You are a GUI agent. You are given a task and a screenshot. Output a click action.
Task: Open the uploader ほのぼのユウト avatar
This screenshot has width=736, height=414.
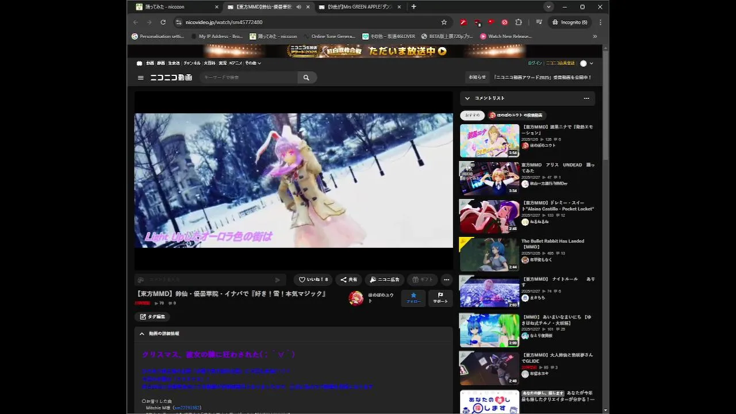356,298
